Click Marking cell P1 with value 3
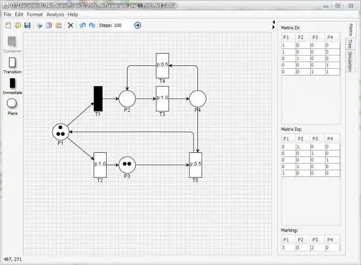Viewport: 361px width, 265px height. pos(288,248)
